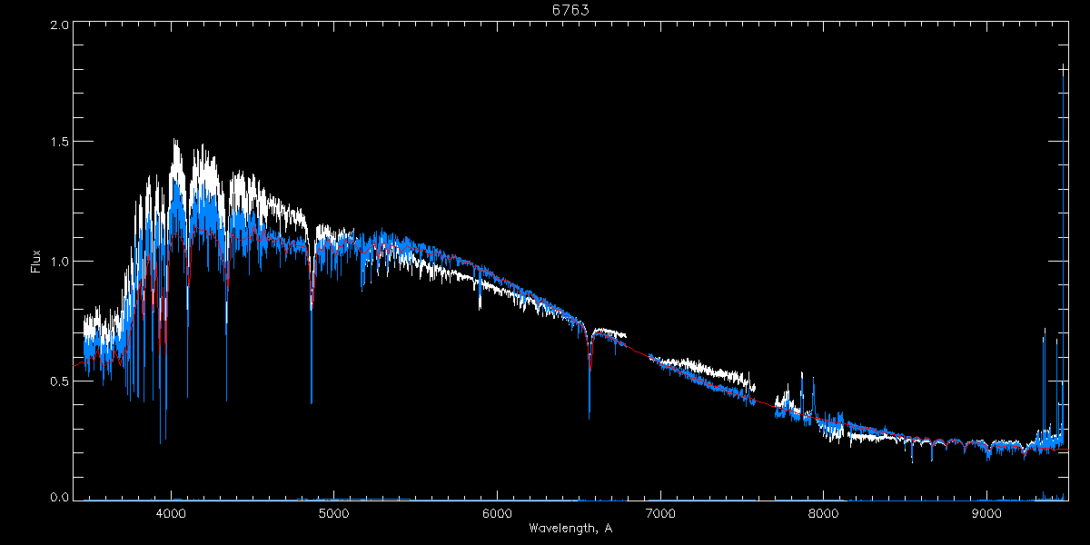Click the x-axis tick label "8000"
Image resolution: width=1090 pixels, height=545 pixels.
pyautogui.click(x=824, y=514)
